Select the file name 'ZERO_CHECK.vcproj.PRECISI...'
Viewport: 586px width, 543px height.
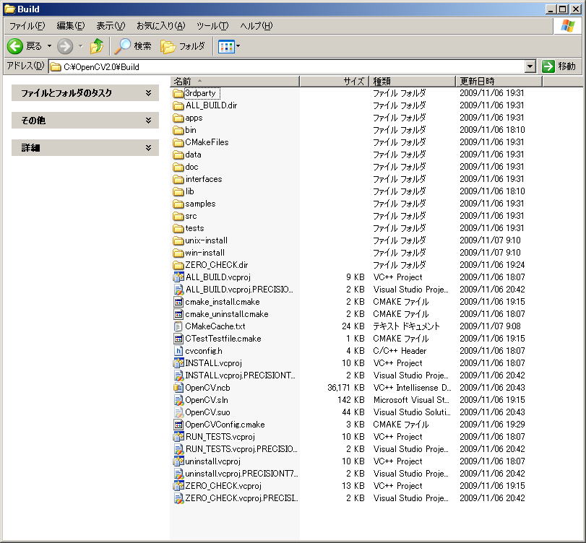click(x=242, y=498)
